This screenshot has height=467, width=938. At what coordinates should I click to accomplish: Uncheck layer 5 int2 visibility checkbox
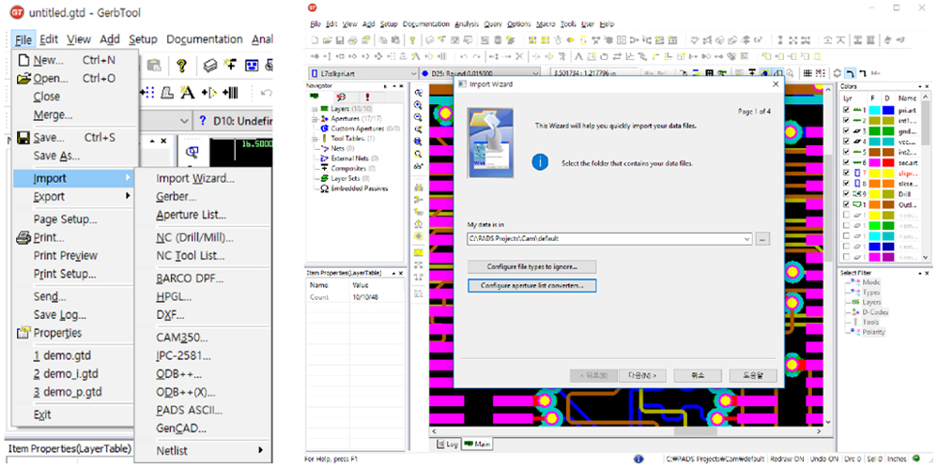[x=846, y=152]
